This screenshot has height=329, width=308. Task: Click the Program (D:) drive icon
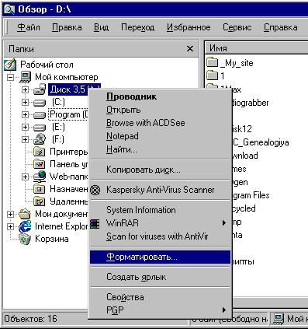pyautogui.click(x=40, y=115)
